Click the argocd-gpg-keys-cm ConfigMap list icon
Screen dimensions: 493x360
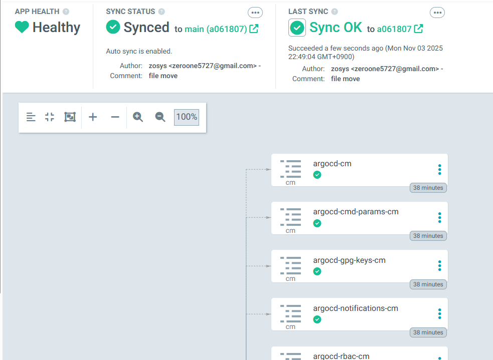pyautogui.click(x=290, y=265)
